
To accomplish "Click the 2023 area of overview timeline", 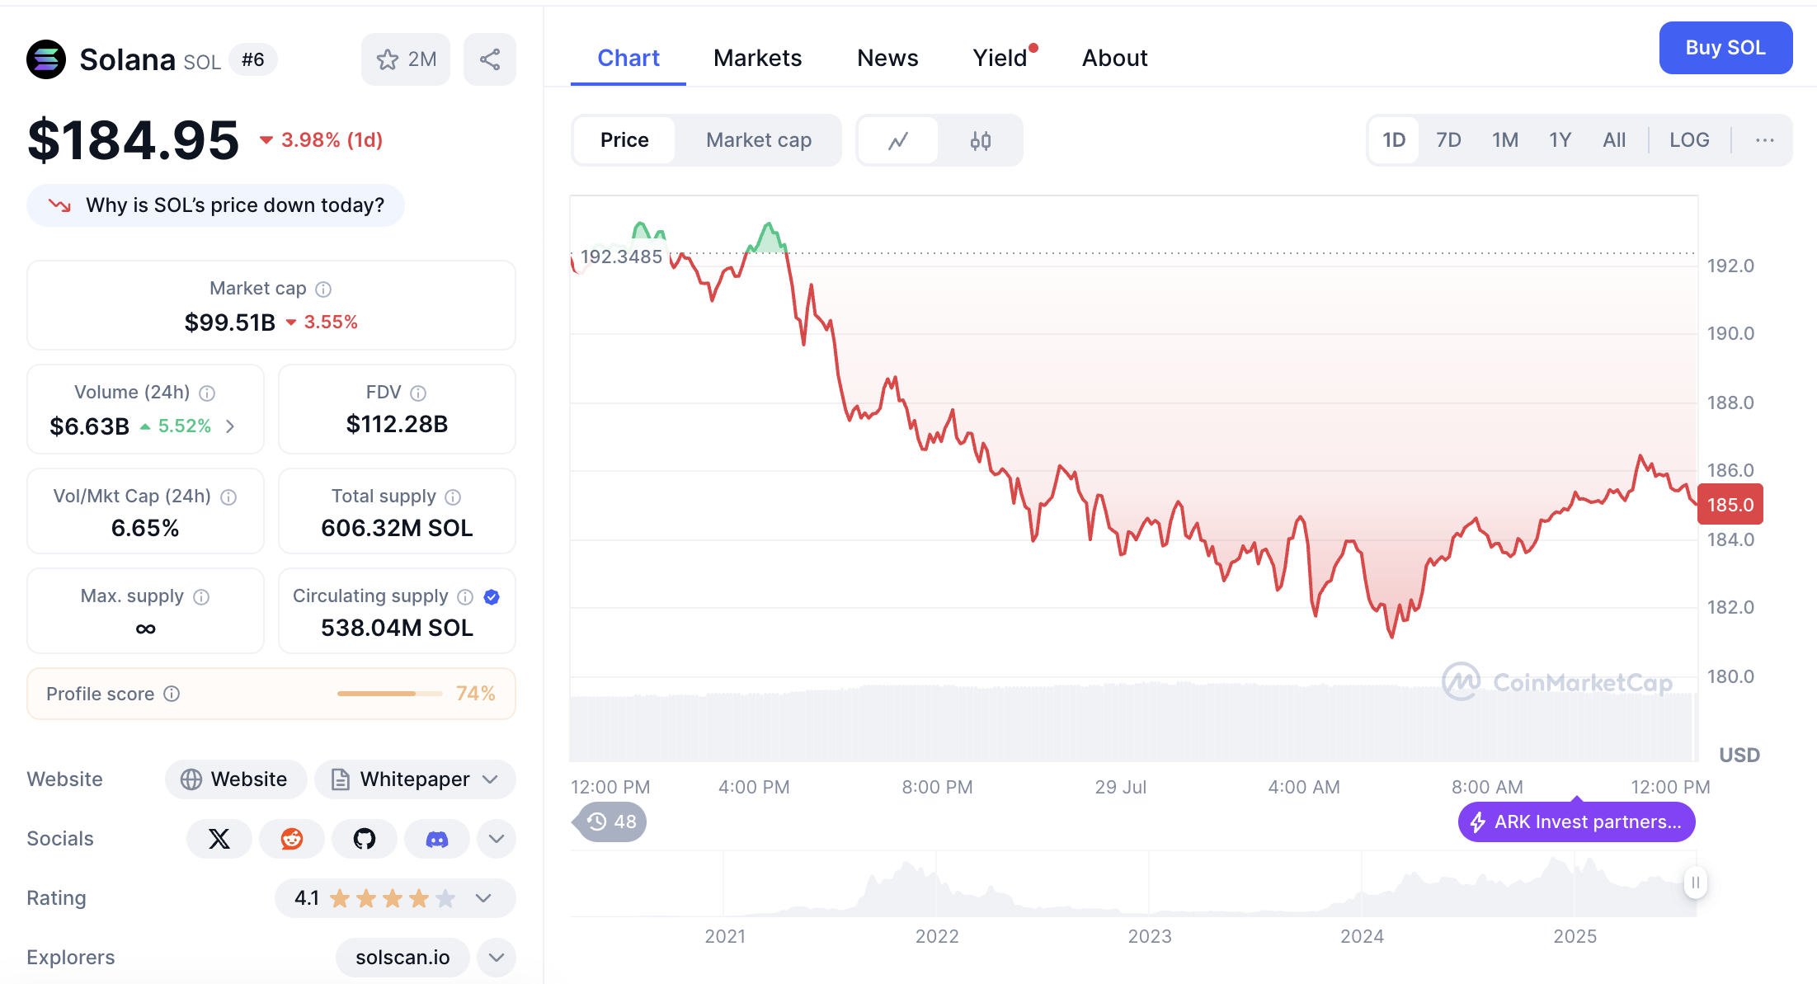I will (x=1149, y=936).
